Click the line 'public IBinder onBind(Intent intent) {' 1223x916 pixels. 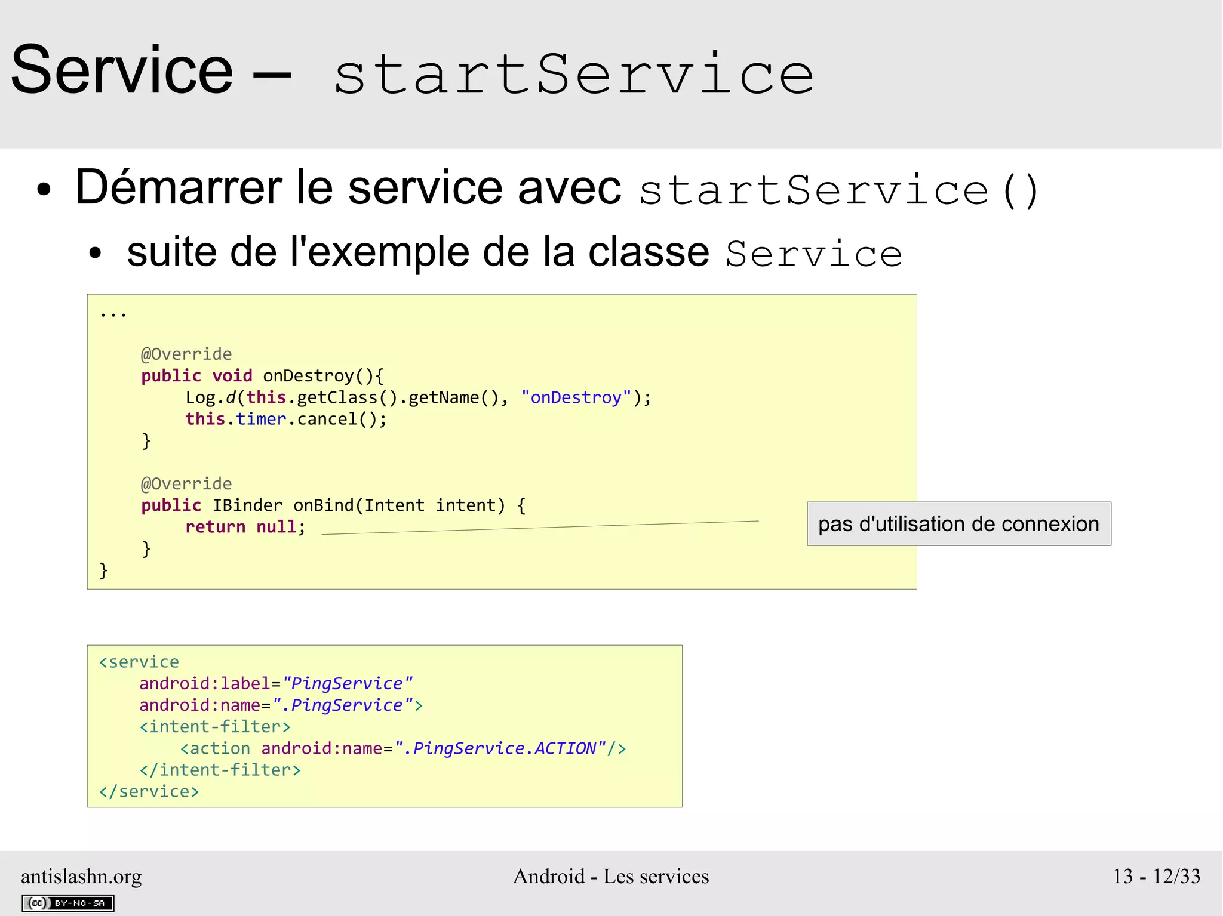pyautogui.click(x=333, y=505)
